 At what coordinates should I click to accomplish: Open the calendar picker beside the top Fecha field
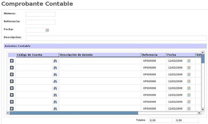pyautogui.click(x=47, y=30)
